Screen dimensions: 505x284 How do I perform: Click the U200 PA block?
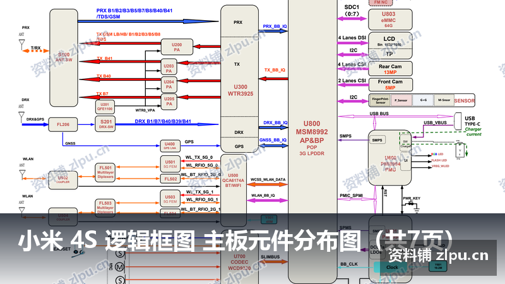tap(177, 47)
